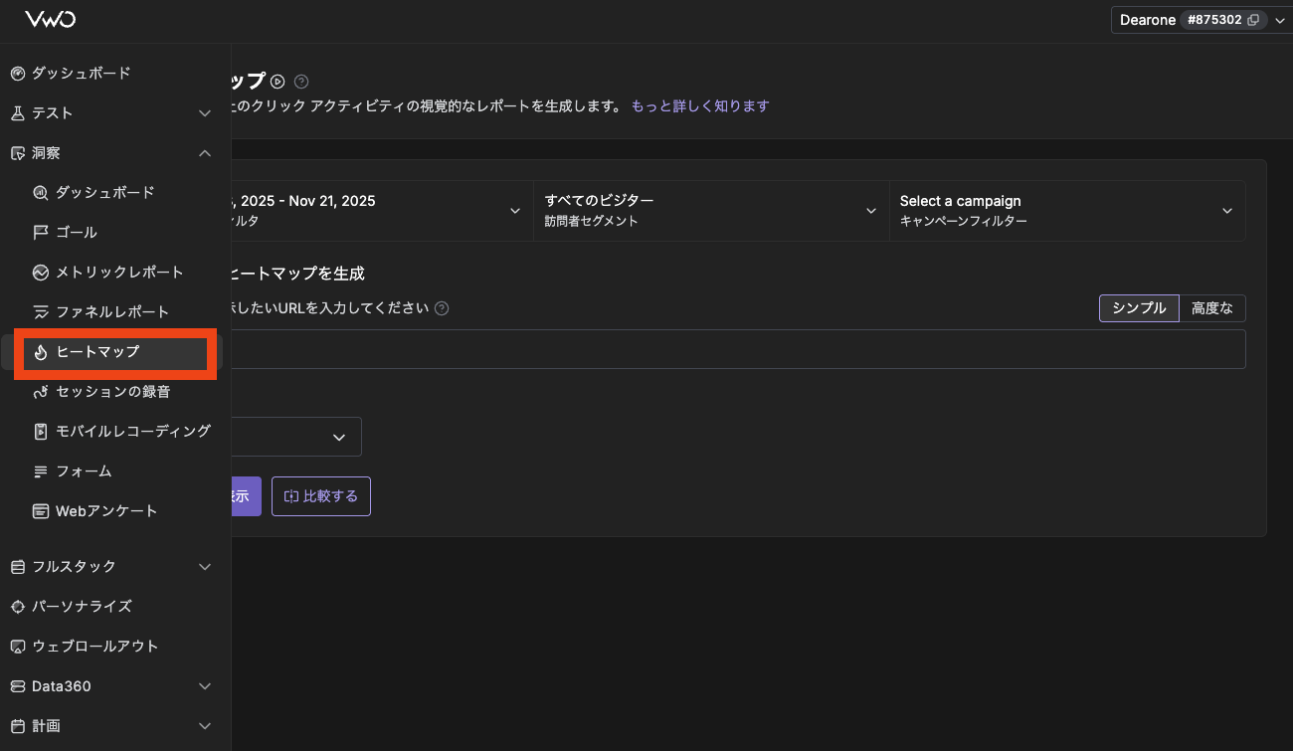The height and width of the screenshot is (751, 1293).
Task: Open the Select a campaign dropdown
Action: pos(1067,210)
